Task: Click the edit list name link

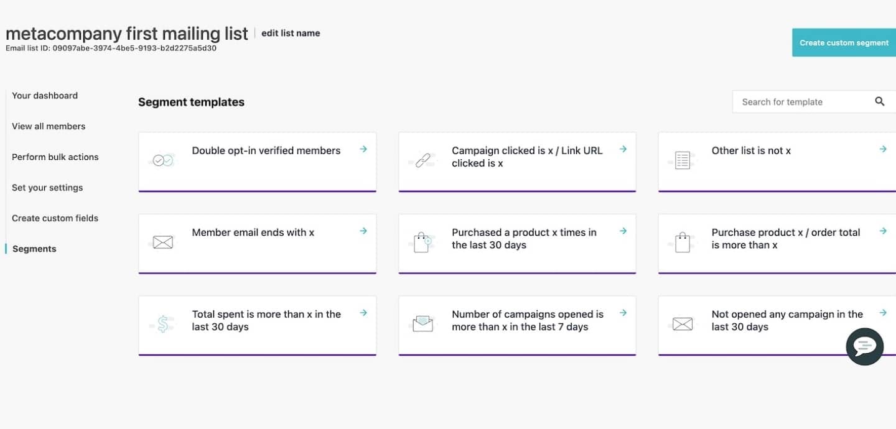Action: point(291,34)
